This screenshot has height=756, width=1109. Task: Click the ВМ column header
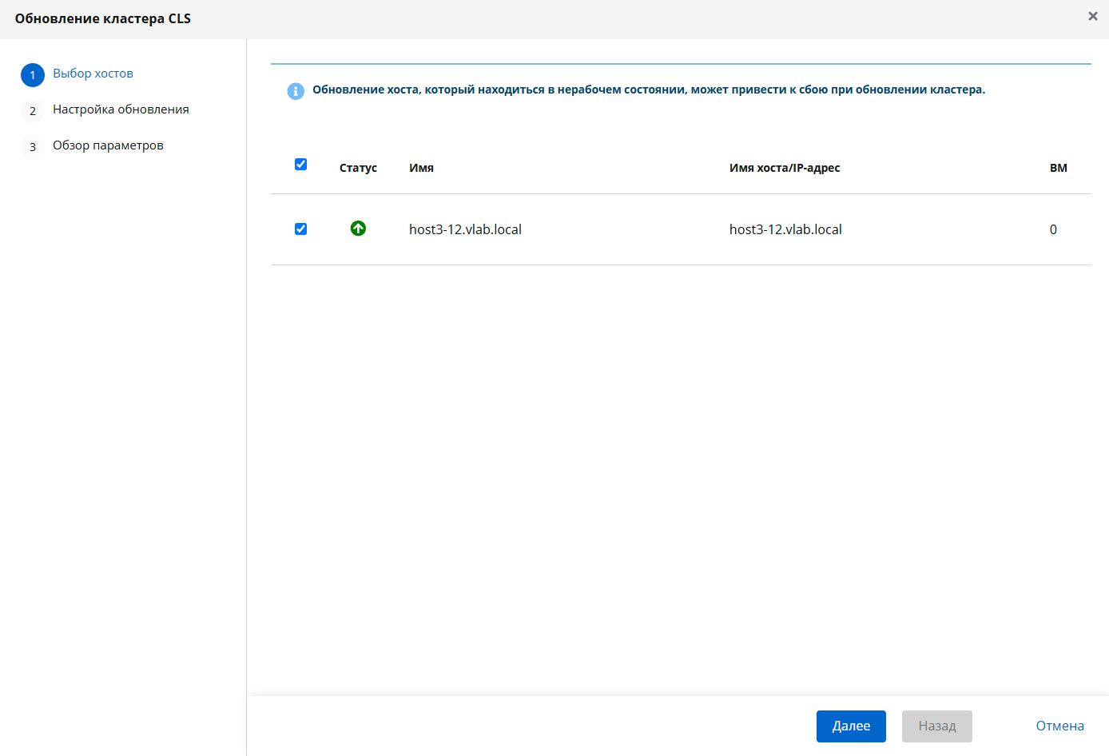click(1059, 168)
